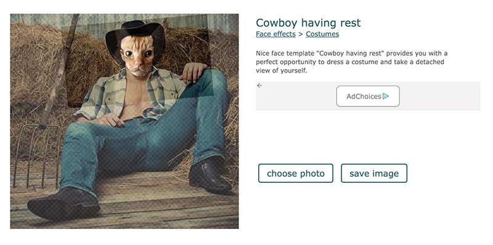Click the breadcrumb ">" separator
The height and width of the screenshot is (245, 493).
click(301, 34)
